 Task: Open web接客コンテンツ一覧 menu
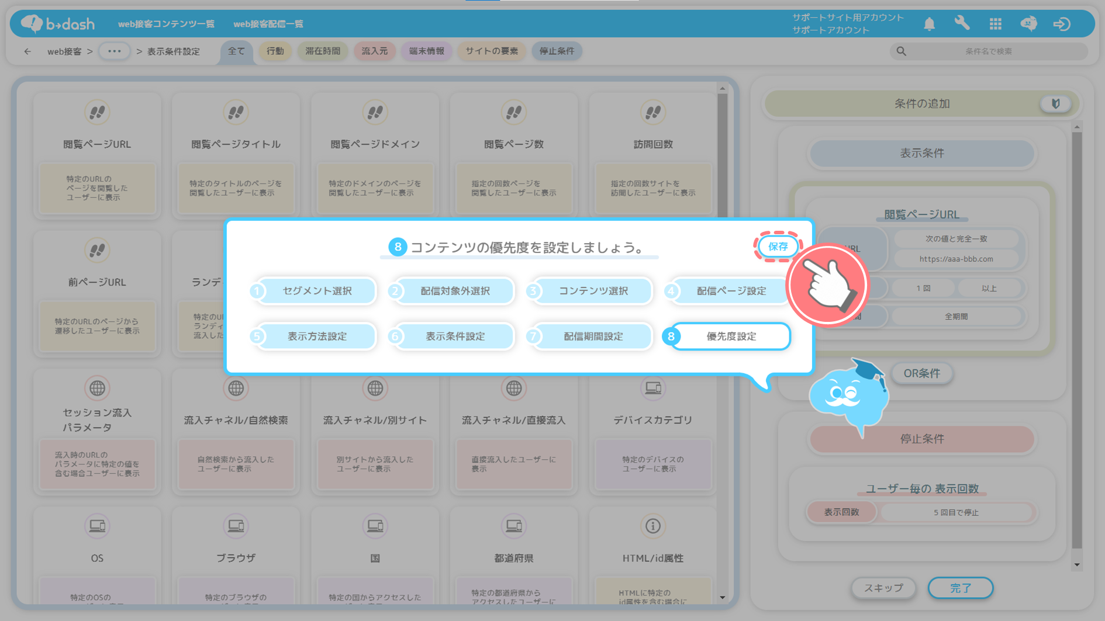tap(166, 24)
